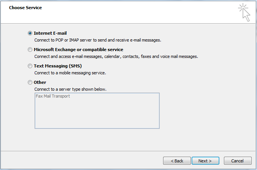Select Fax Mail Transport in the list
Screen dimensions: 257x170
click(x=53, y=96)
